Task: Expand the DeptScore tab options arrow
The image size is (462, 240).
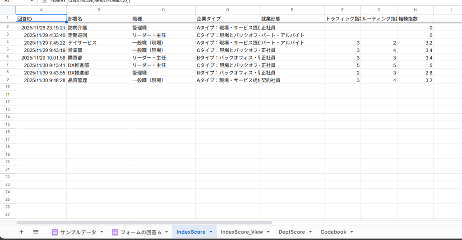Action: point(310,232)
